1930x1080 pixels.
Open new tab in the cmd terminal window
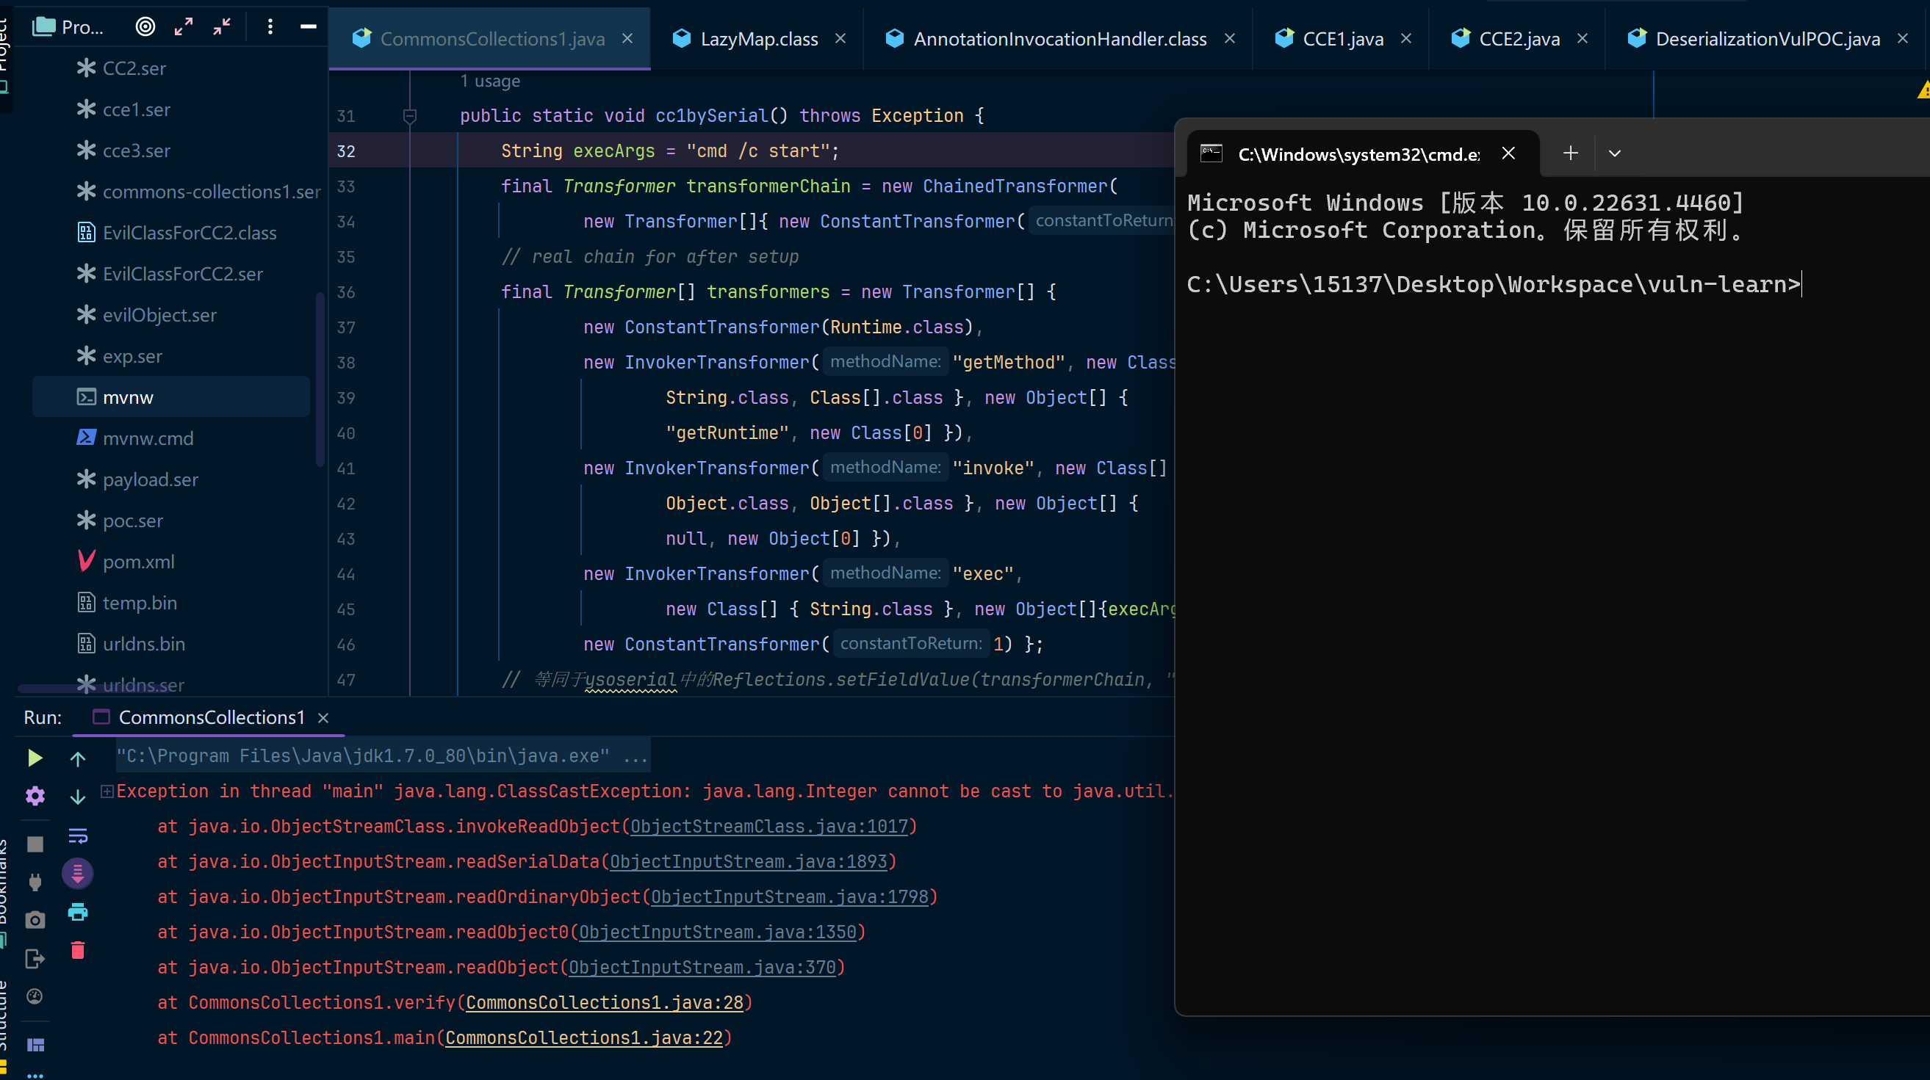(x=1570, y=153)
